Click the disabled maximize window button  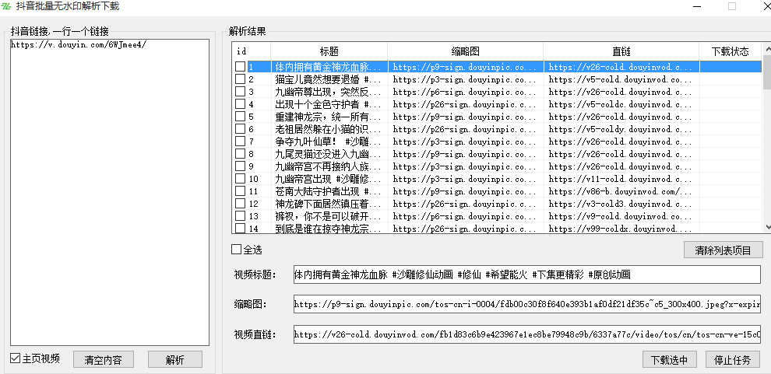click(732, 6)
